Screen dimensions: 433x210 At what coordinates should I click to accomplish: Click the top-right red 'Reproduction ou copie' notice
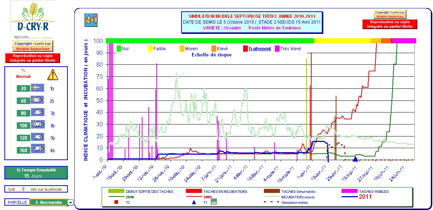[x=390, y=24]
